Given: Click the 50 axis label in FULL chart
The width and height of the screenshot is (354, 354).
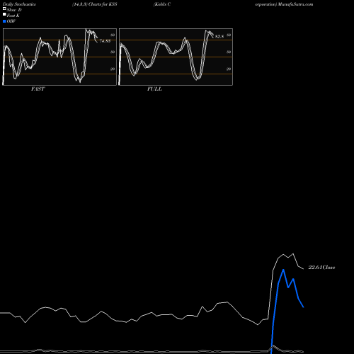Looking at the screenshot, I should 229,52.
